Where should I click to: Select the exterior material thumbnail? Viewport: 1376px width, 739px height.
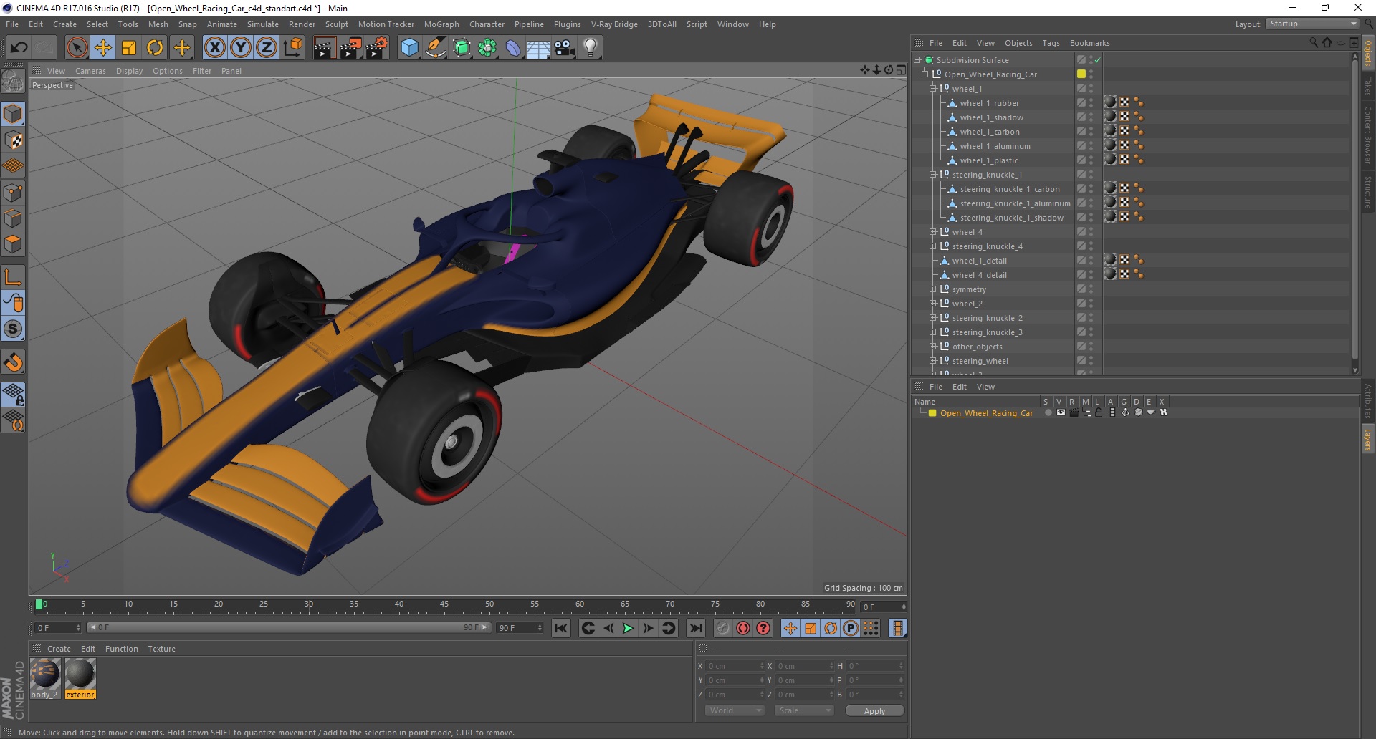coord(80,675)
